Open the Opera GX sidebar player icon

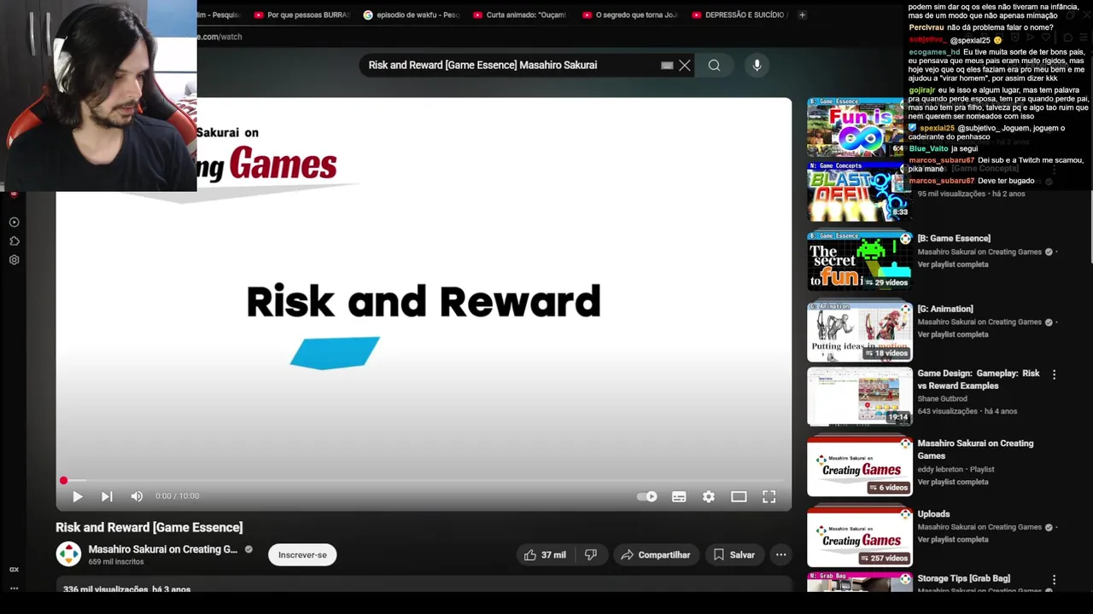click(14, 222)
